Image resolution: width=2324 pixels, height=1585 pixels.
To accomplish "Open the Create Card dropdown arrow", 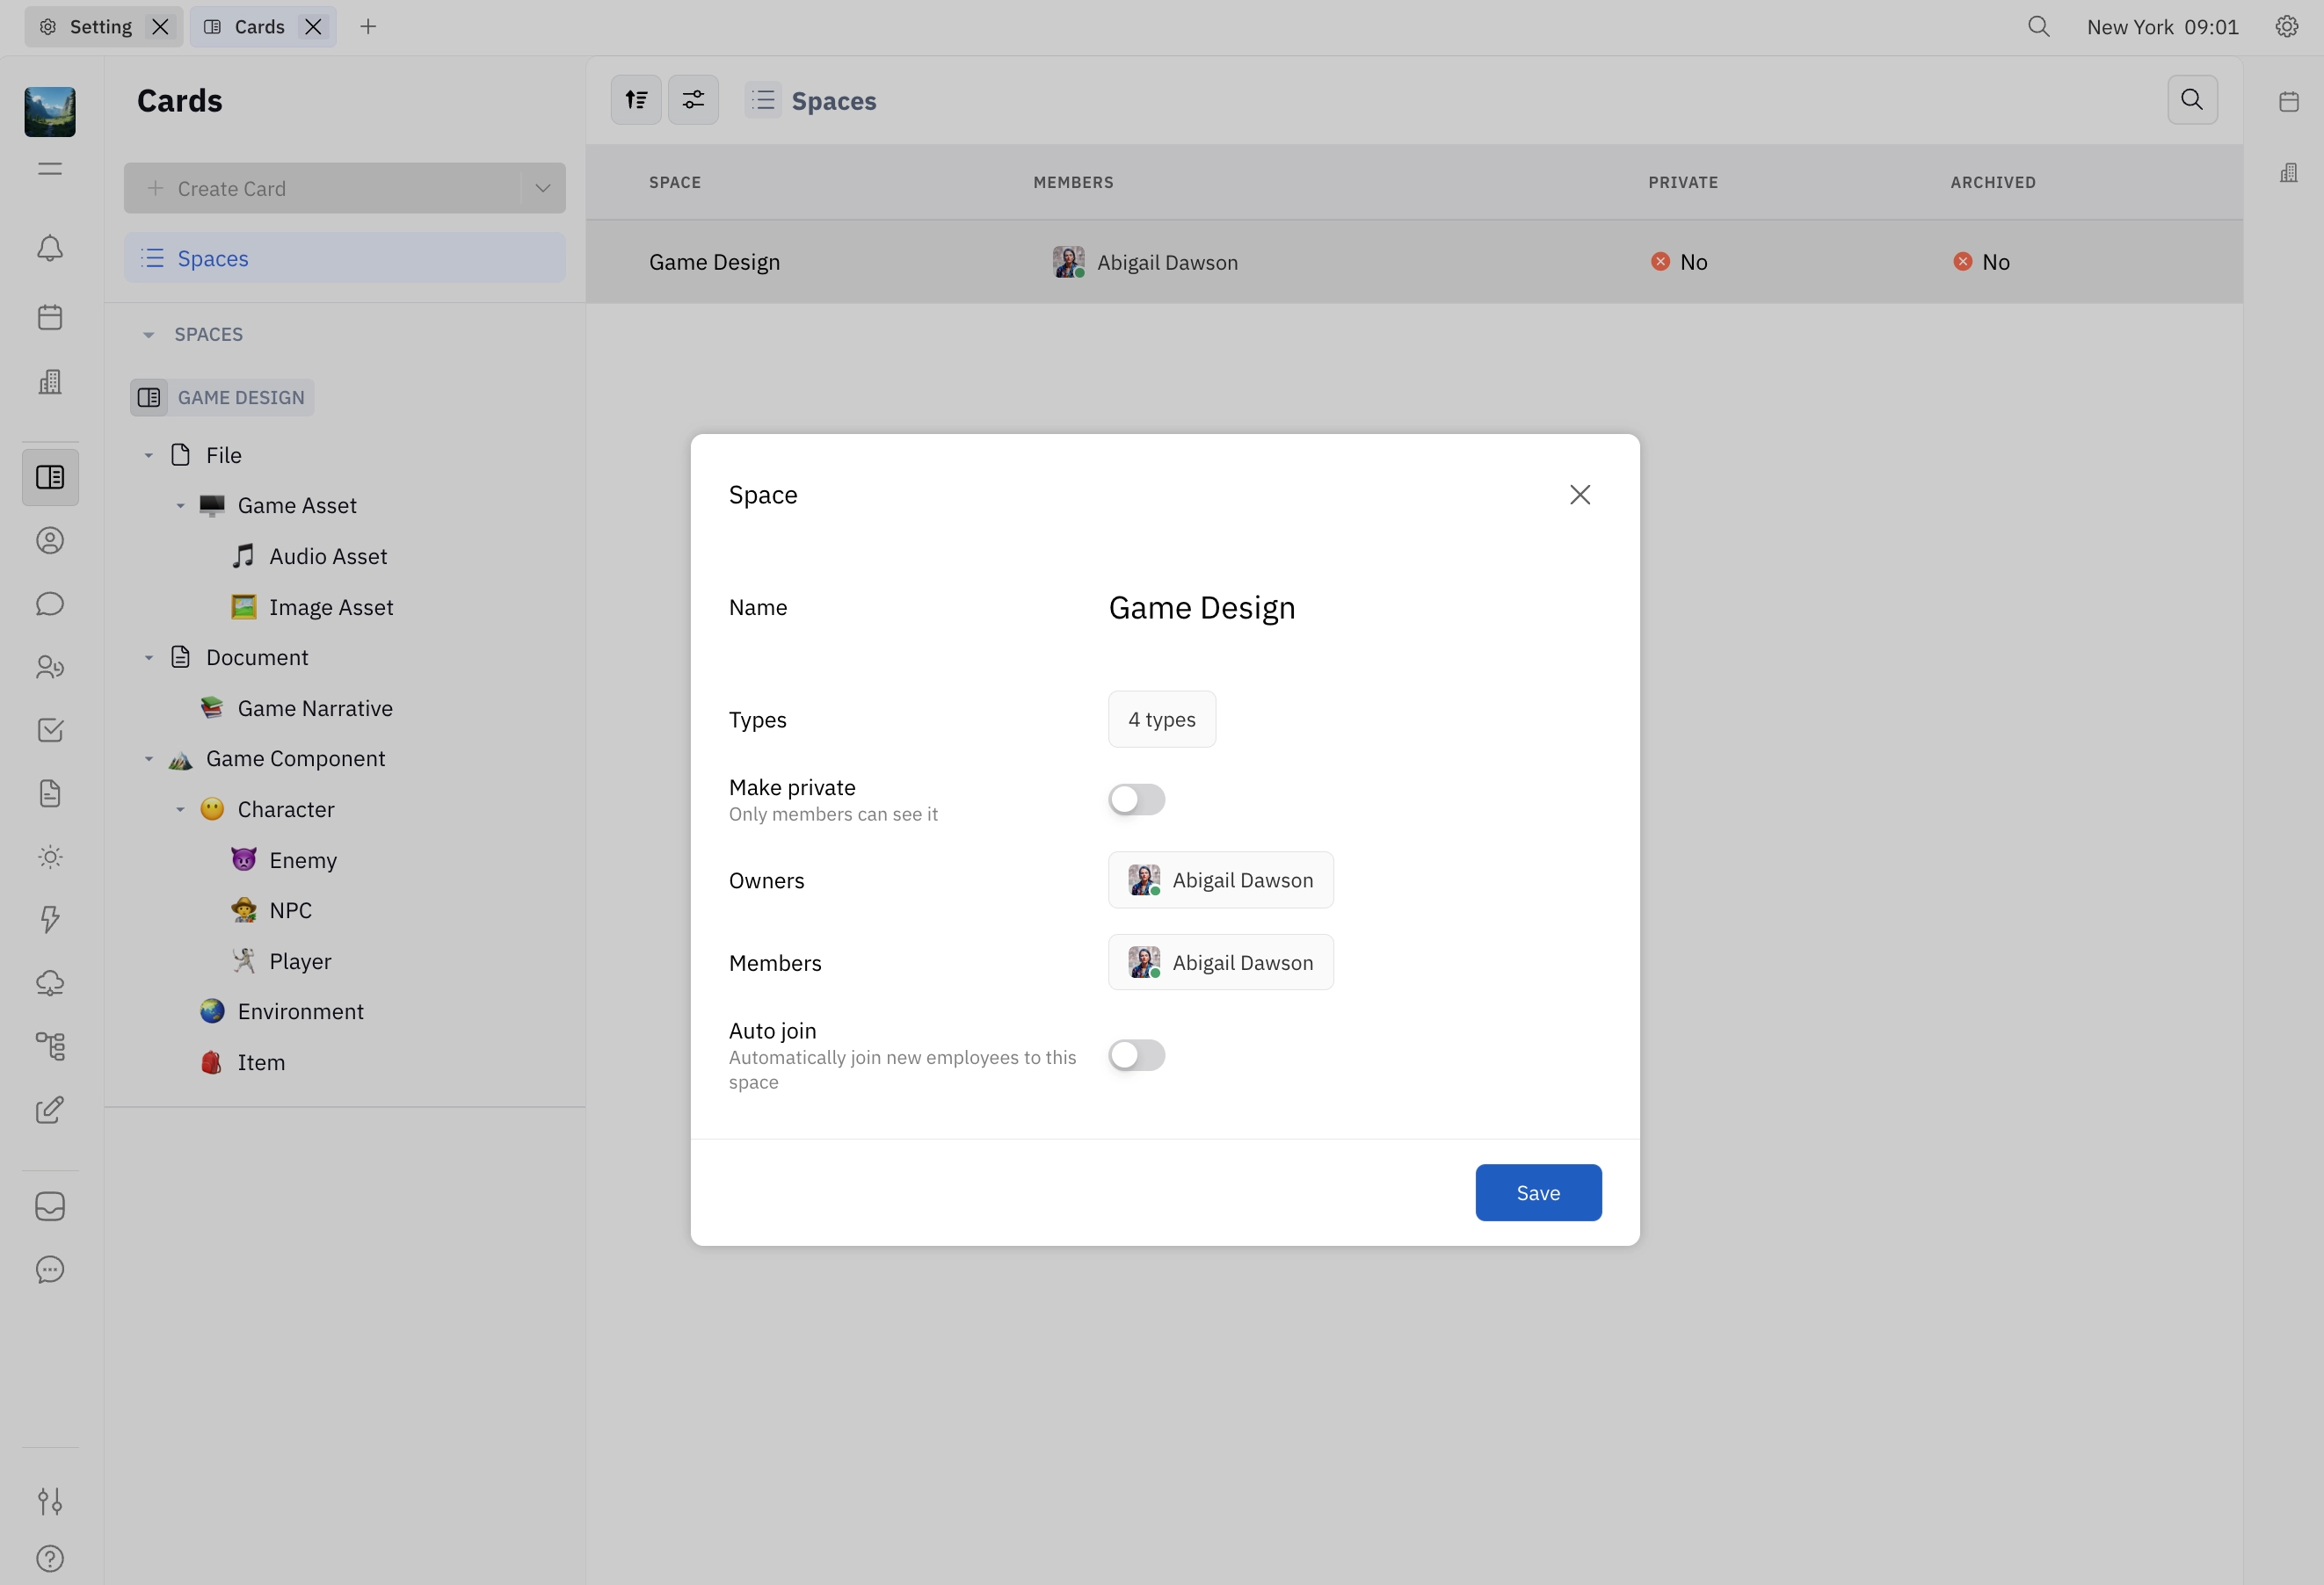I will pyautogui.click(x=542, y=188).
